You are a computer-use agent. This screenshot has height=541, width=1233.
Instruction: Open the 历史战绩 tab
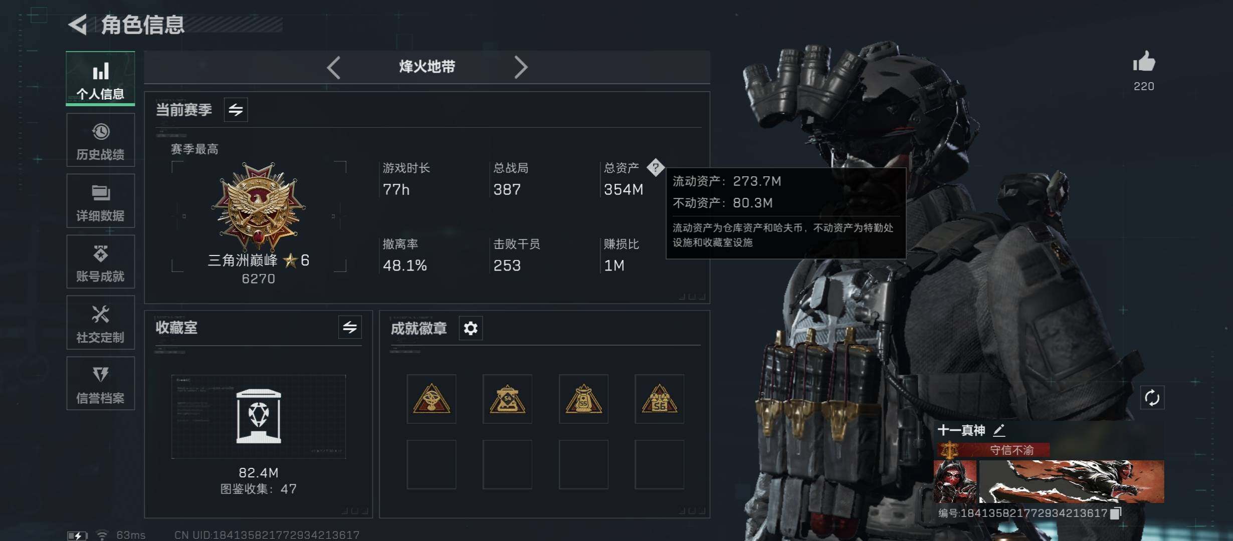pyautogui.click(x=100, y=140)
